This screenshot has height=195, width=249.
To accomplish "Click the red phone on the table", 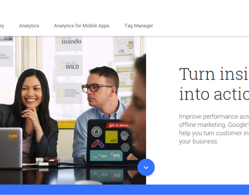I will tap(51, 159).
